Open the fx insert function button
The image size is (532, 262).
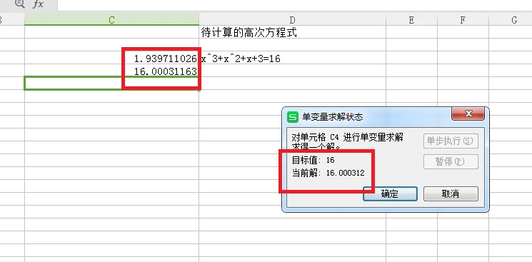tap(38, 4)
